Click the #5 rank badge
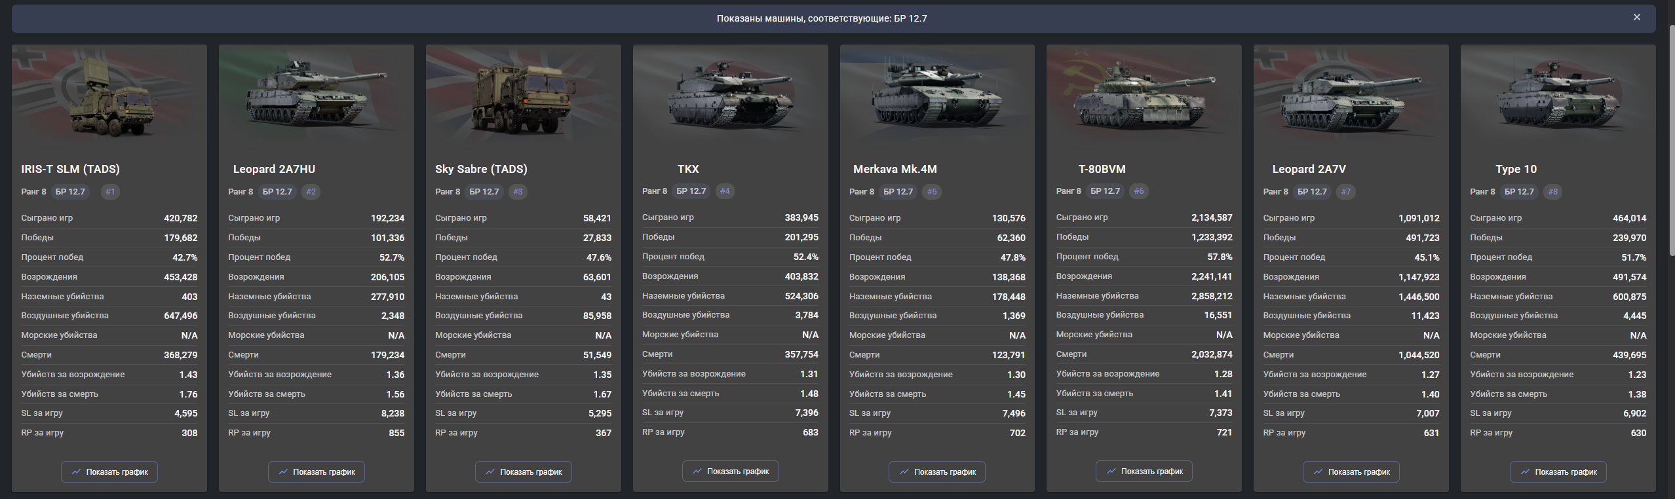 click(x=932, y=192)
